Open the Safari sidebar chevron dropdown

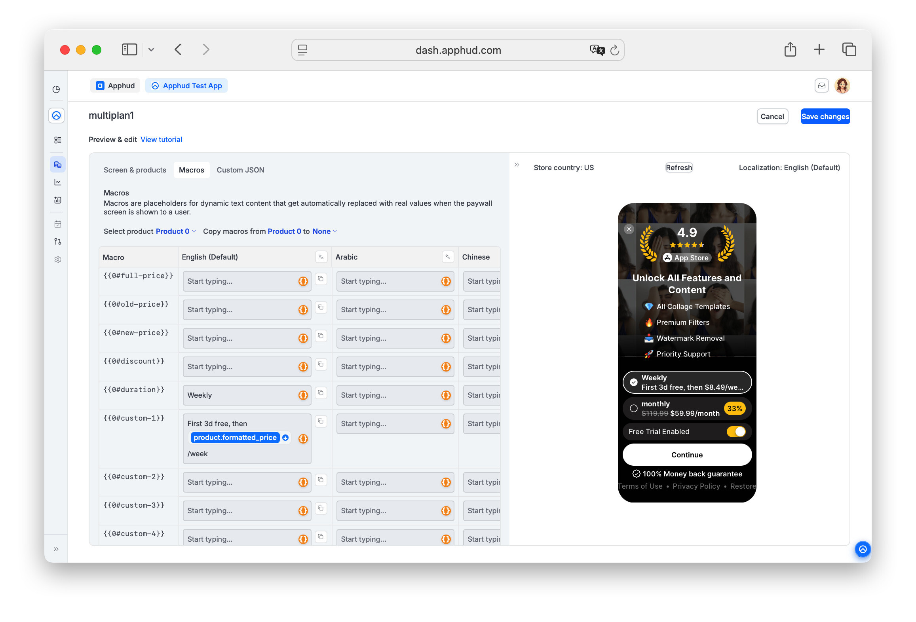click(151, 50)
